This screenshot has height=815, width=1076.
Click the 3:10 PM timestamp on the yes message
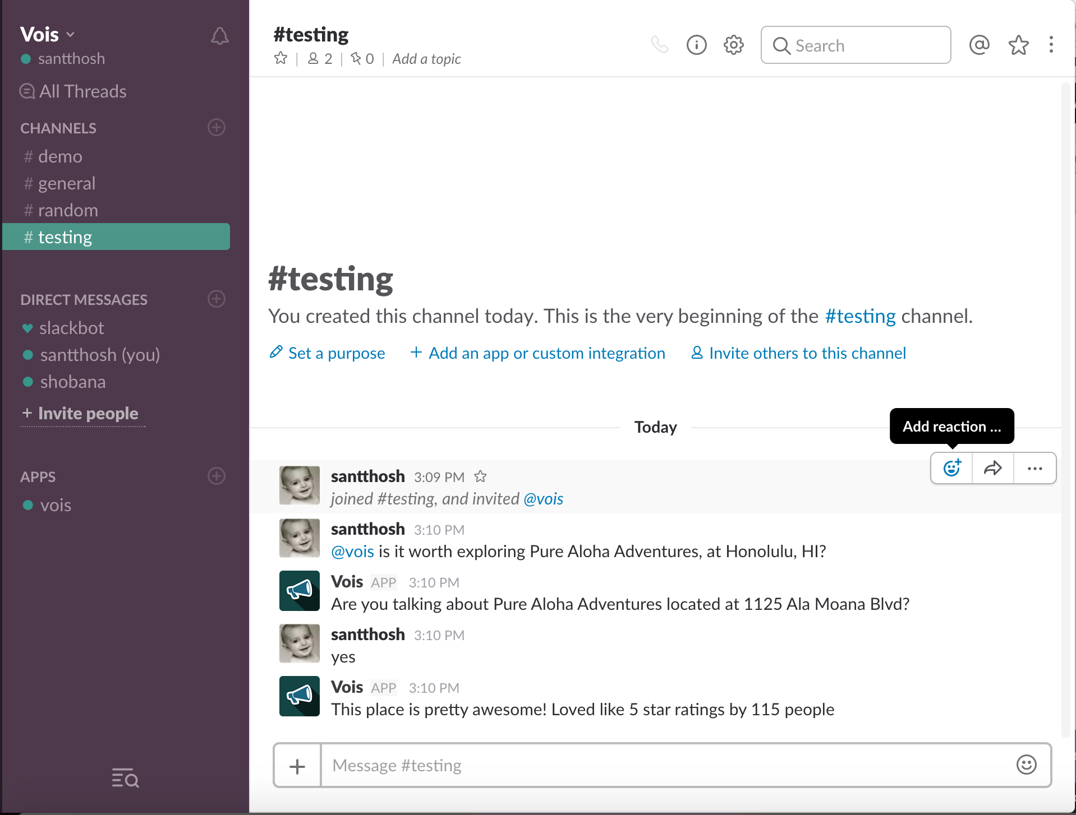tap(439, 635)
